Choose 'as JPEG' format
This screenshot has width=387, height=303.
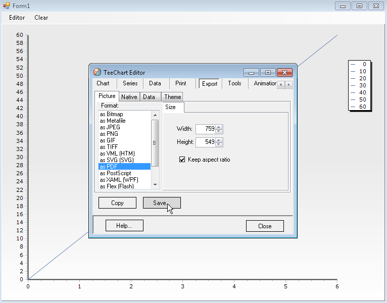click(x=124, y=127)
